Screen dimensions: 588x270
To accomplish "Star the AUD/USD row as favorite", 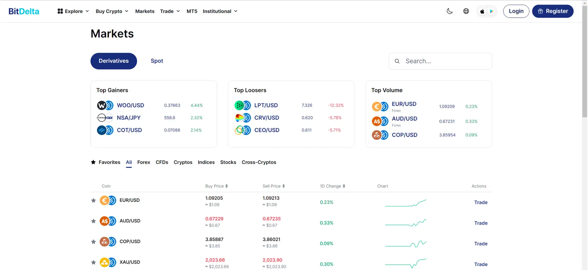I will click(93, 221).
